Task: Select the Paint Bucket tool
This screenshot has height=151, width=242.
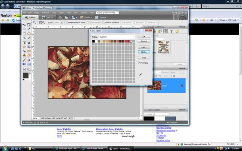Action: click(x=29, y=60)
